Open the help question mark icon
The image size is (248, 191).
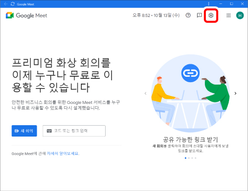[188, 15]
